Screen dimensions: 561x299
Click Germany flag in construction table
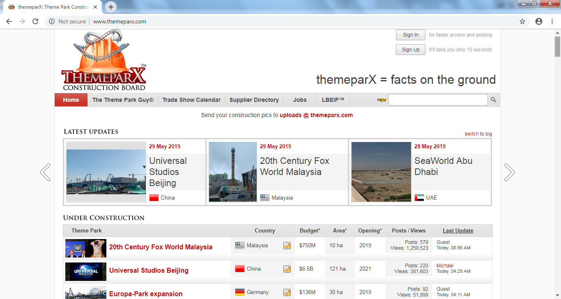tap(240, 292)
